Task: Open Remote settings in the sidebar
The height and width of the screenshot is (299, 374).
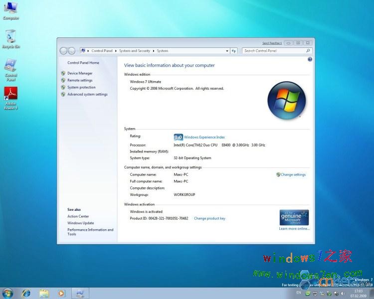Action: coord(80,80)
